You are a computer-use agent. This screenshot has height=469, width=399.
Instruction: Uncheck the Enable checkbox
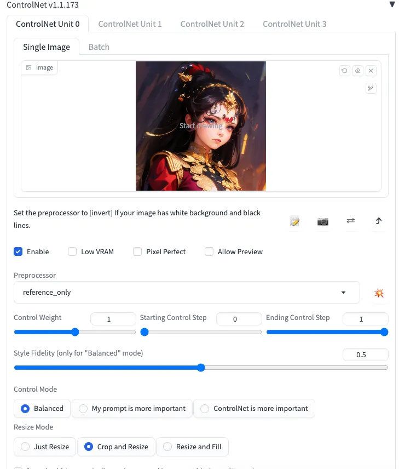[x=18, y=251]
